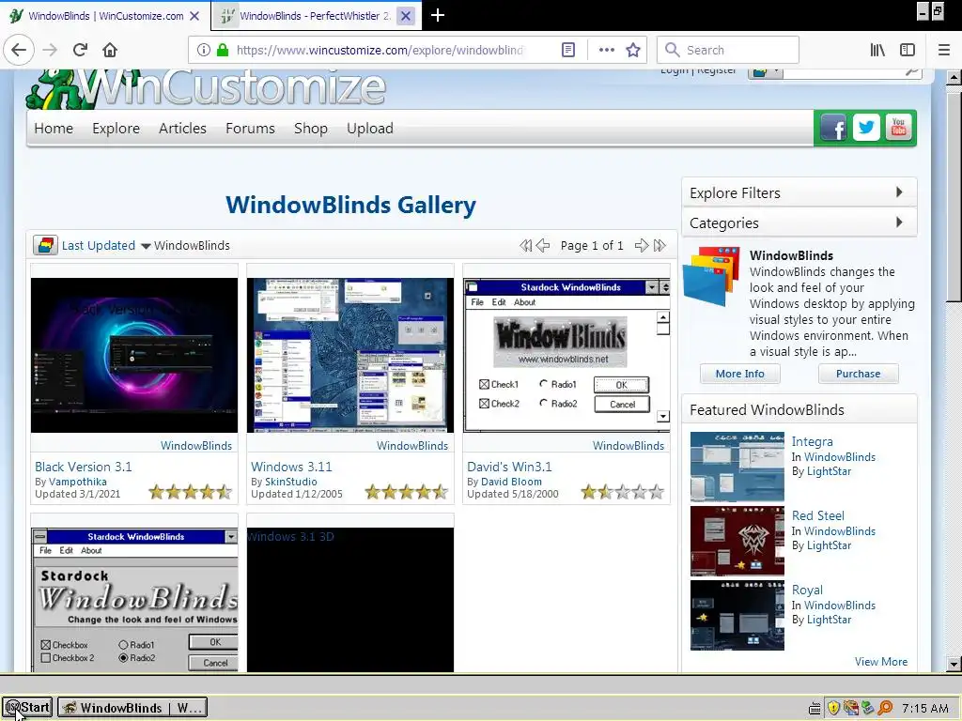This screenshot has height=721, width=962.
Task: Click WindowBlinds taskbar window button
Action: (132, 708)
